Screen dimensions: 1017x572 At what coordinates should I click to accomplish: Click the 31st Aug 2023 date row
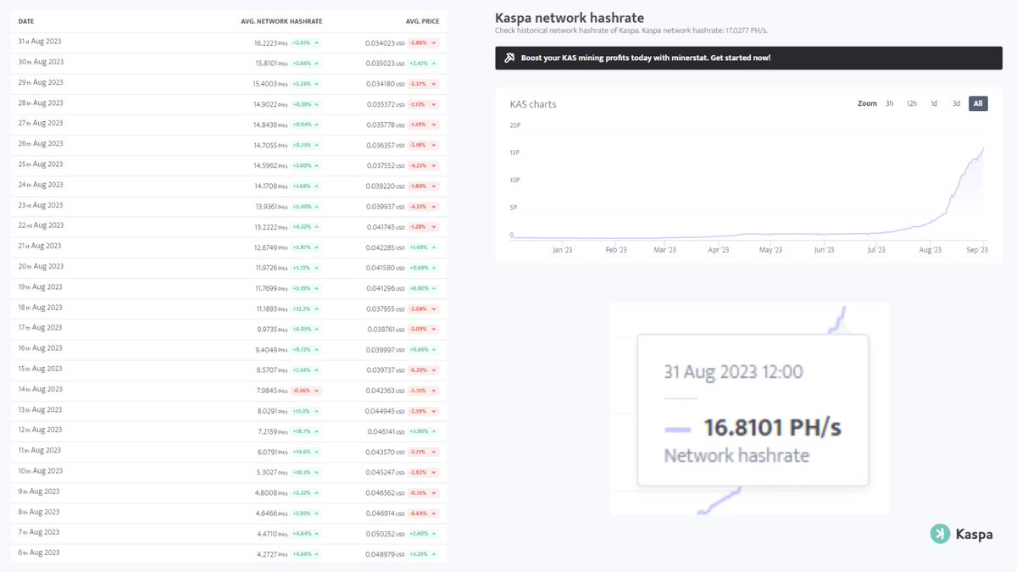tap(229, 42)
